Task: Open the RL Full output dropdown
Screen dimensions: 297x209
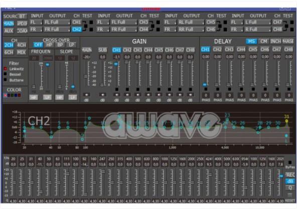Action: pyautogui.click(x=191, y=23)
